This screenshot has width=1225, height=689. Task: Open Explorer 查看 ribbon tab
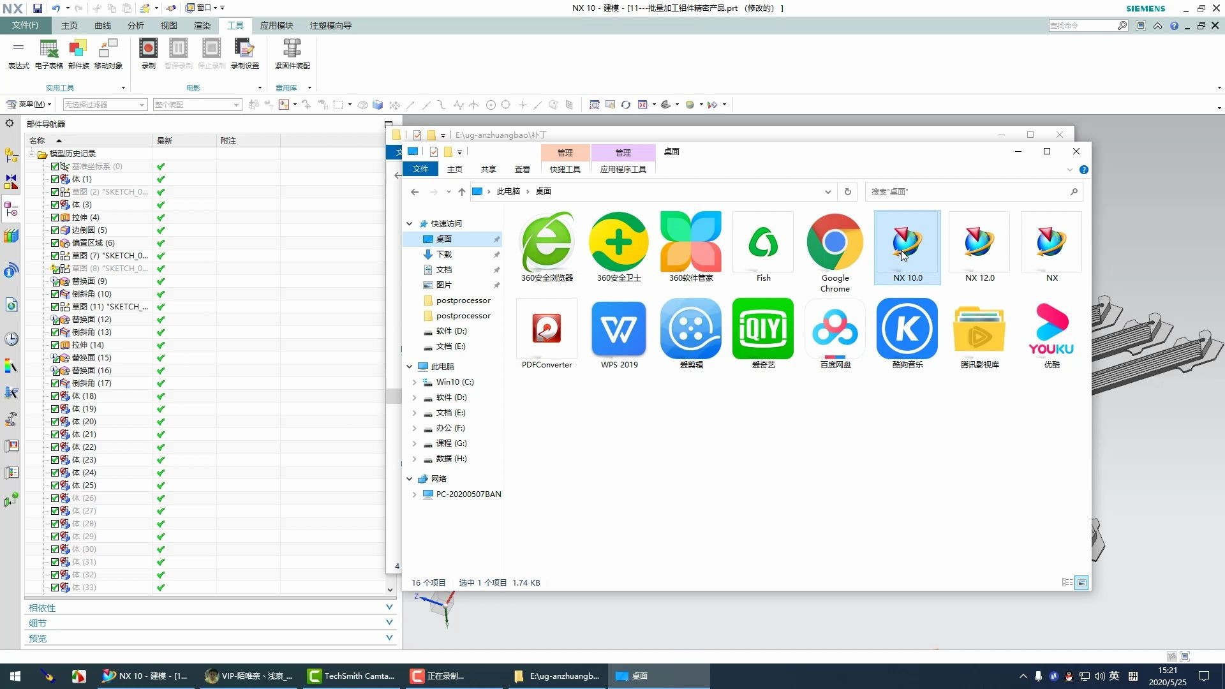point(523,169)
